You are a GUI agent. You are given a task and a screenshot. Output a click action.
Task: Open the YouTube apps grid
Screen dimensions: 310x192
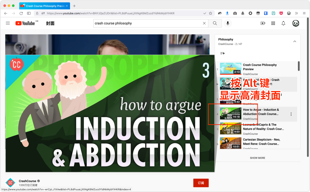click(x=273, y=23)
